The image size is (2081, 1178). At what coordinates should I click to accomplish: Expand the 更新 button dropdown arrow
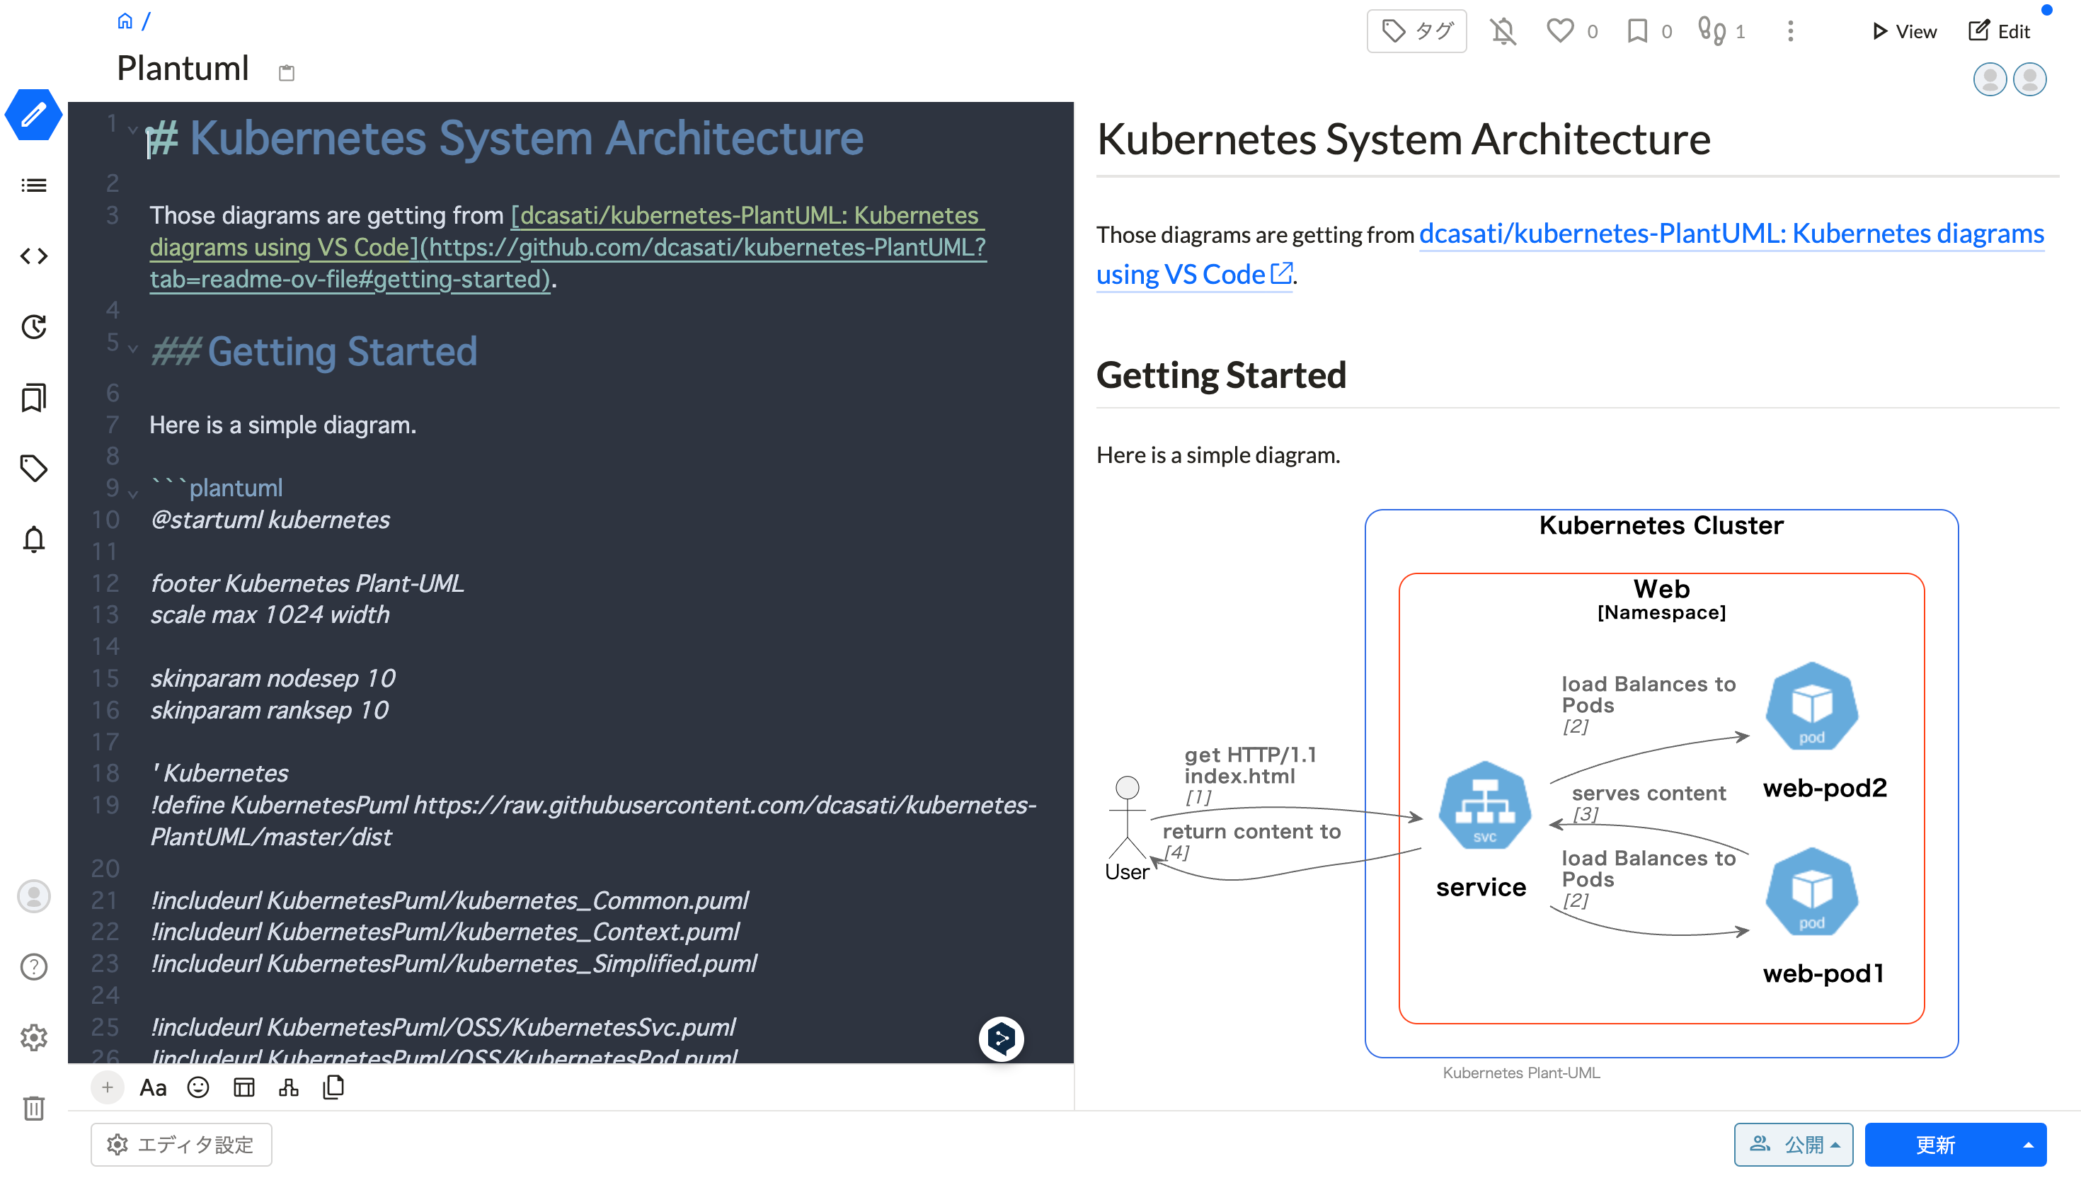(2028, 1144)
